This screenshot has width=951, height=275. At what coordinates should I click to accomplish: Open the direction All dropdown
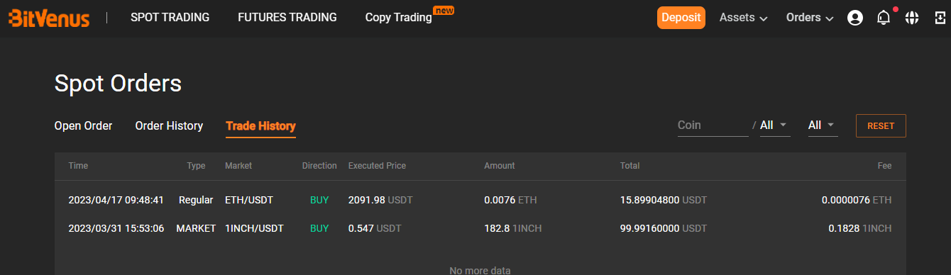[x=823, y=125]
